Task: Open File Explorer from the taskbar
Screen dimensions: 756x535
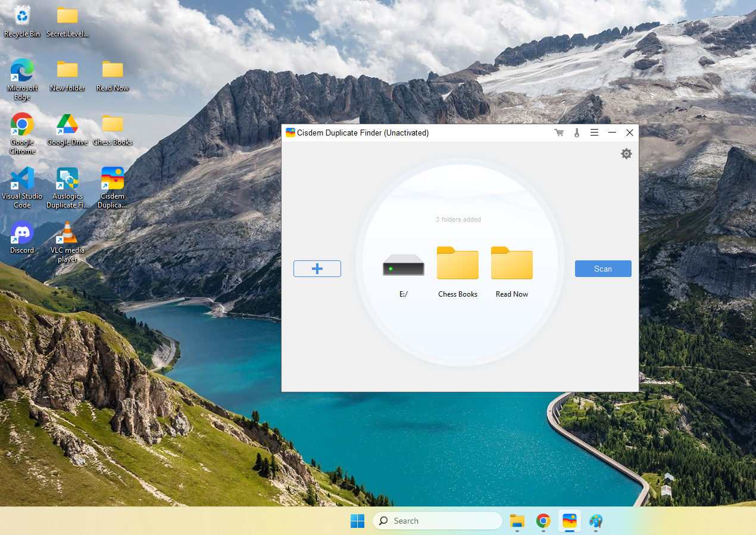Action: click(517, 521)
